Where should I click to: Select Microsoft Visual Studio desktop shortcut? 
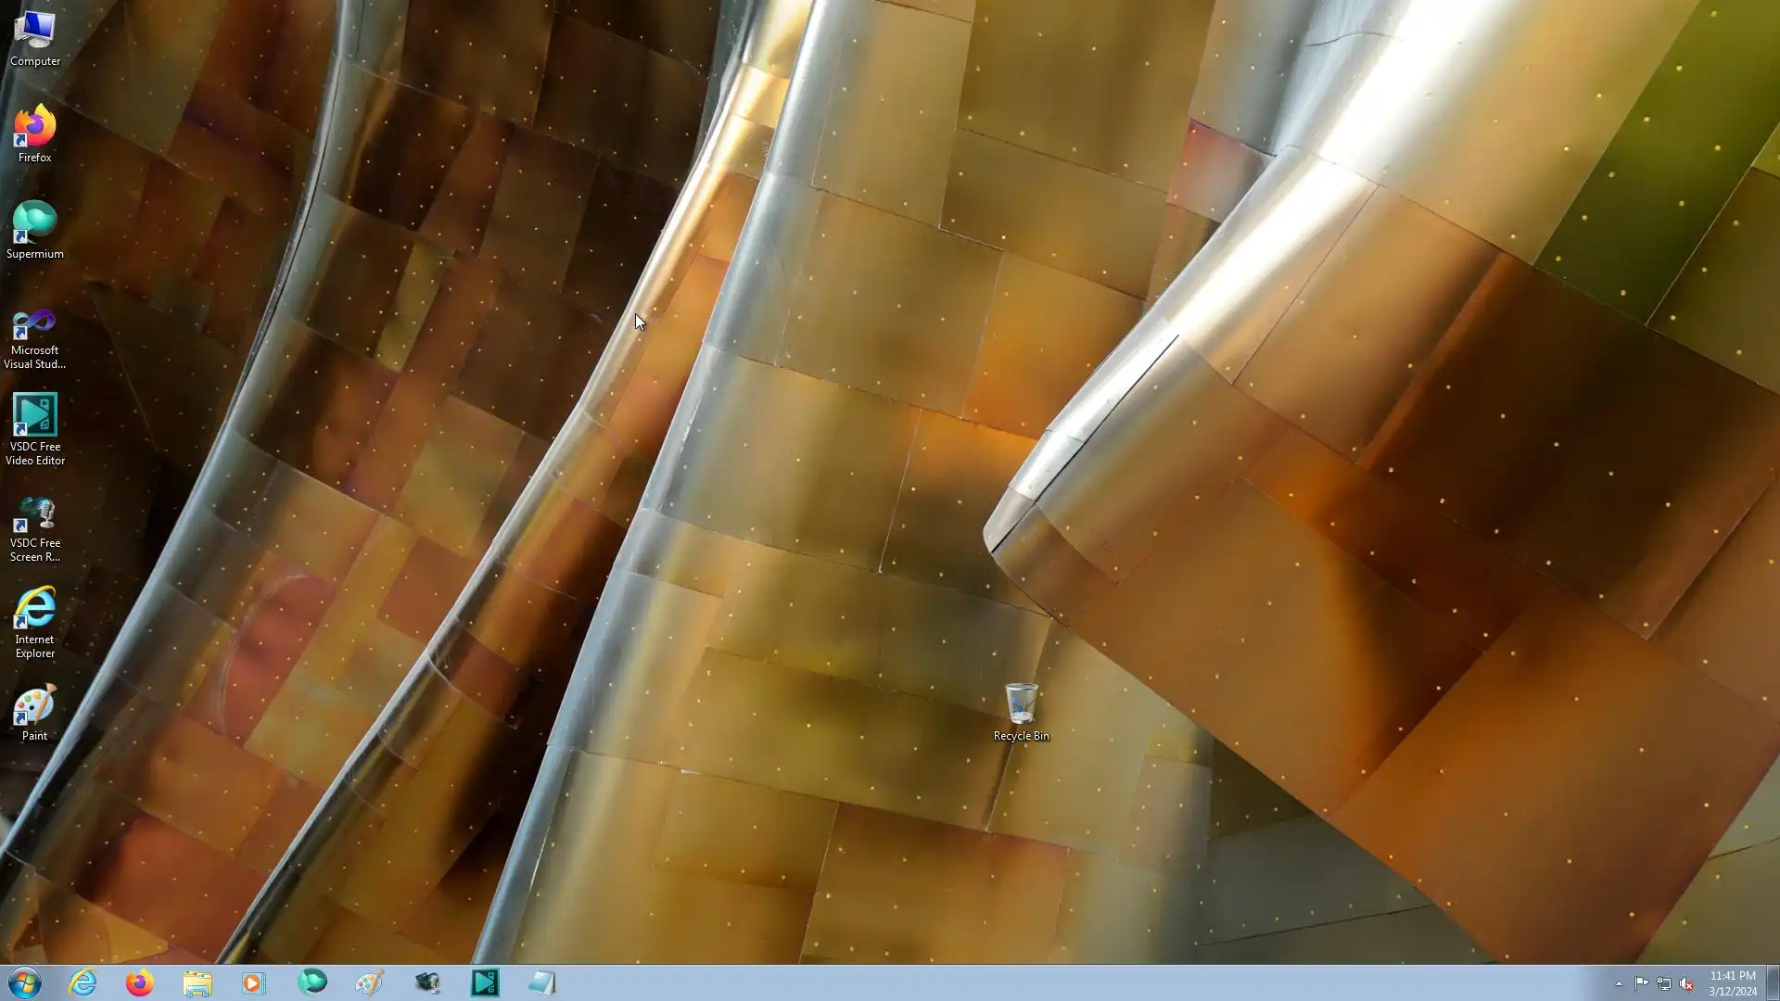(35, 338)
